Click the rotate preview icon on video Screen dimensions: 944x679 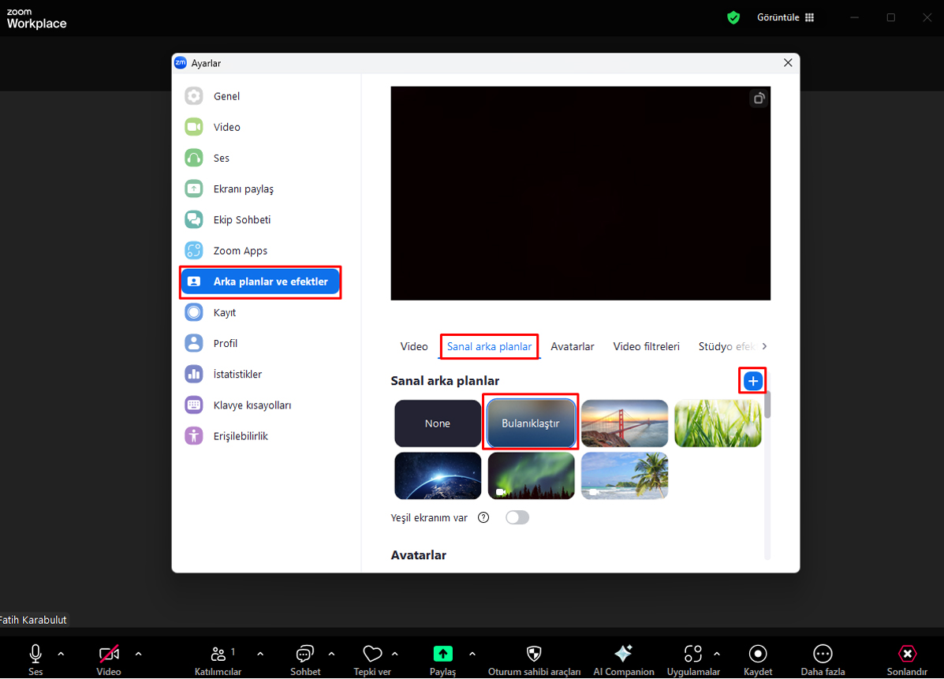click(758, 99)
